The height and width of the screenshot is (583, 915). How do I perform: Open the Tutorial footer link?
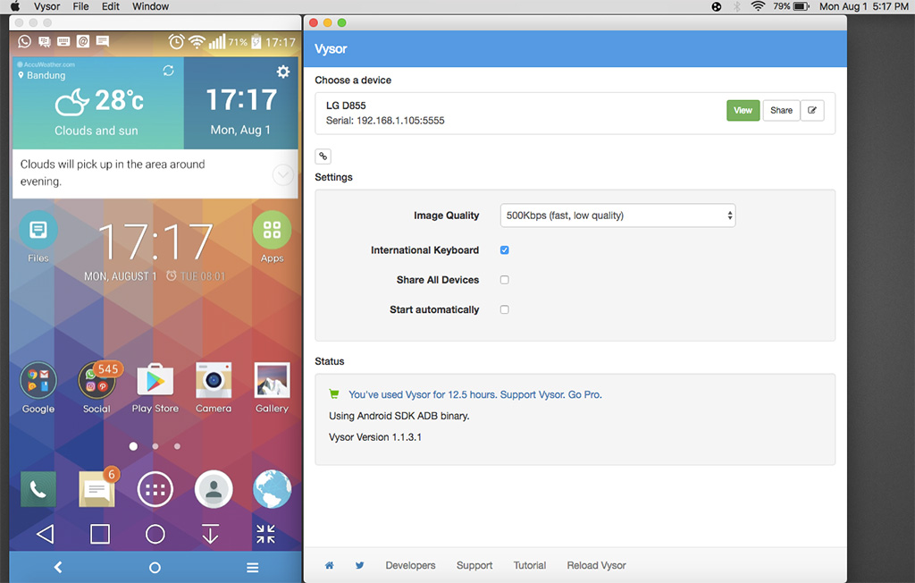tap(530, 565)
